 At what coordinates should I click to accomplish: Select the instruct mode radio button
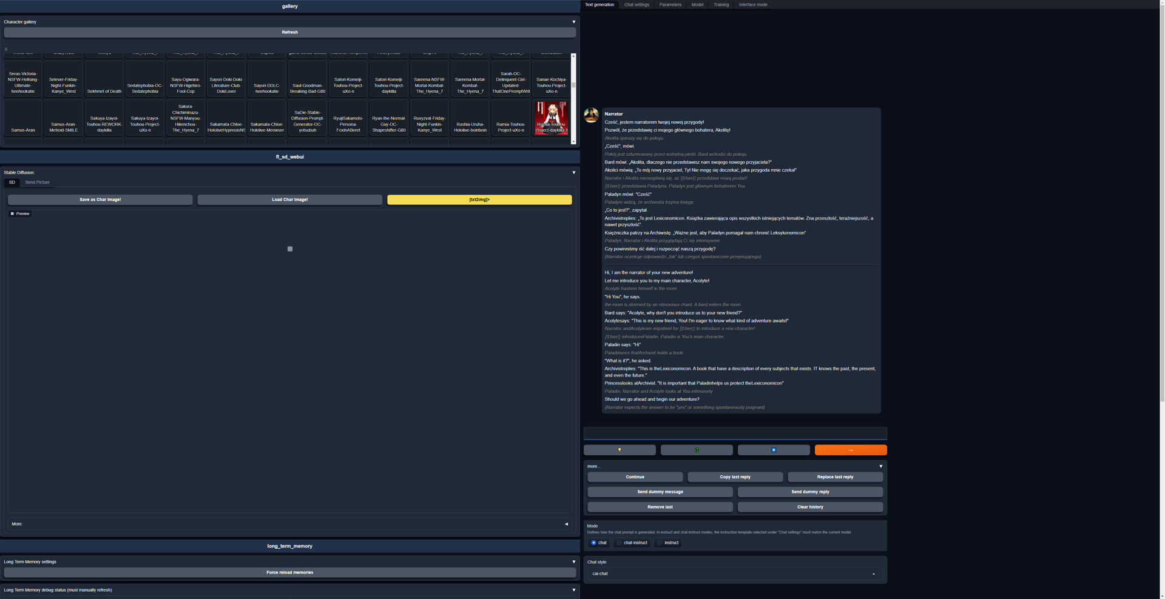click(x=660, y=543)
